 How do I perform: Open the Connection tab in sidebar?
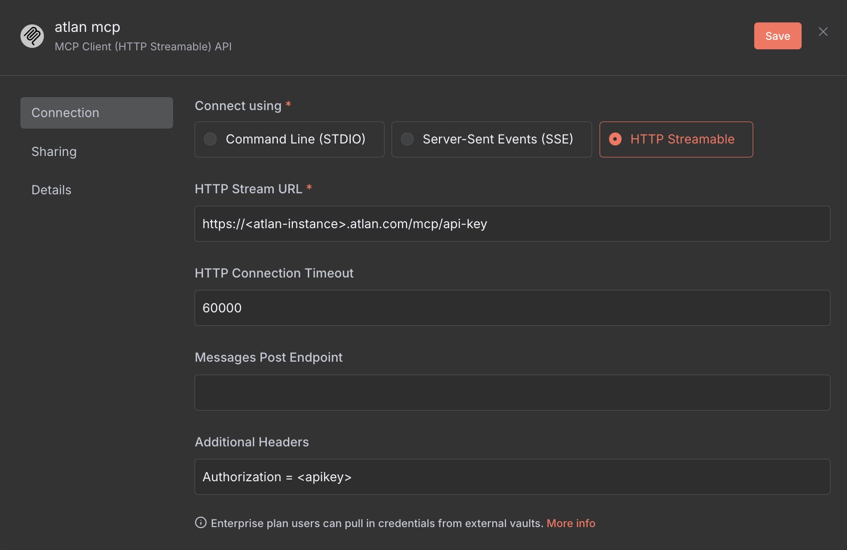pyautogui.click(x=97, y=113)
